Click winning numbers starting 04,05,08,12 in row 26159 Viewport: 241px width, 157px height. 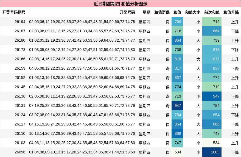[x=82, y=68]
